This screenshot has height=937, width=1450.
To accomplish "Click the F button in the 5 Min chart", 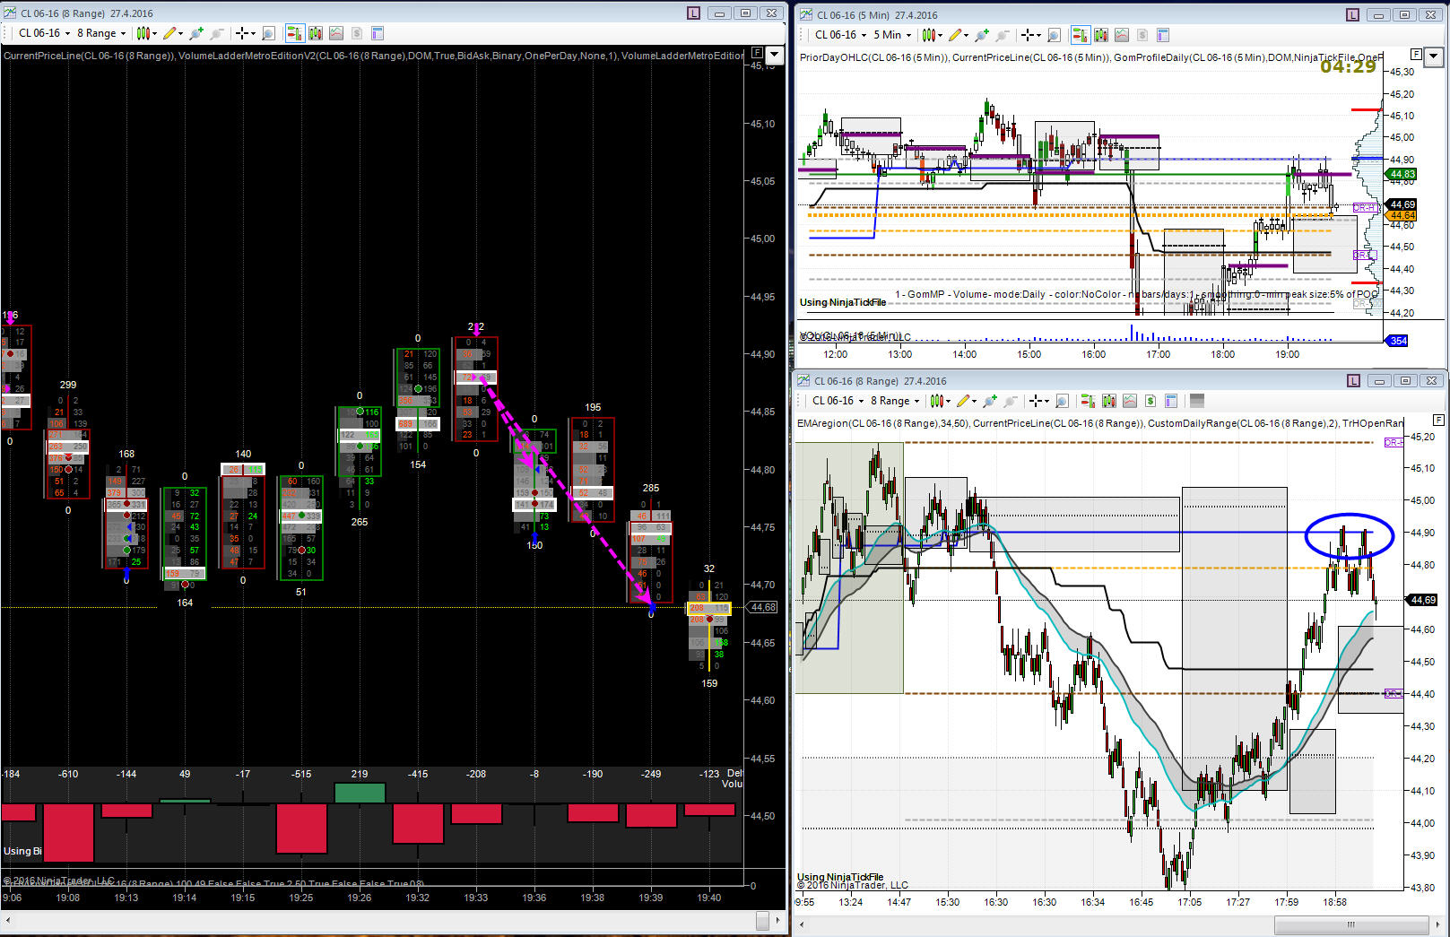I will [x=1417, y=54].
